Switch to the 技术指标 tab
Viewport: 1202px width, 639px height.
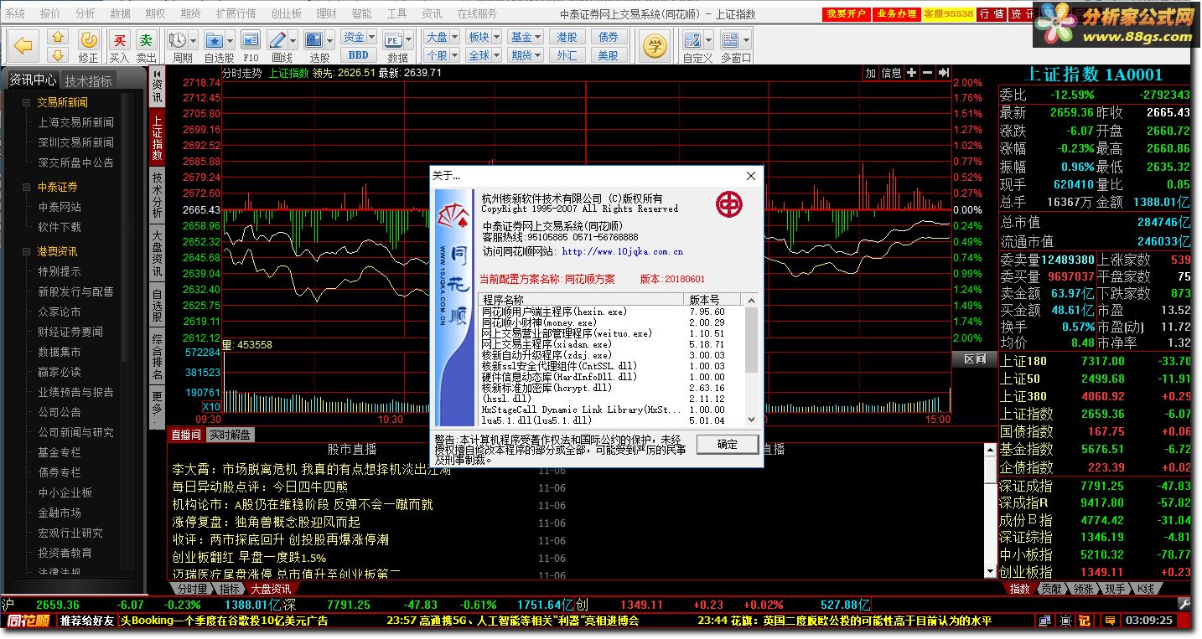click(89, 81)
